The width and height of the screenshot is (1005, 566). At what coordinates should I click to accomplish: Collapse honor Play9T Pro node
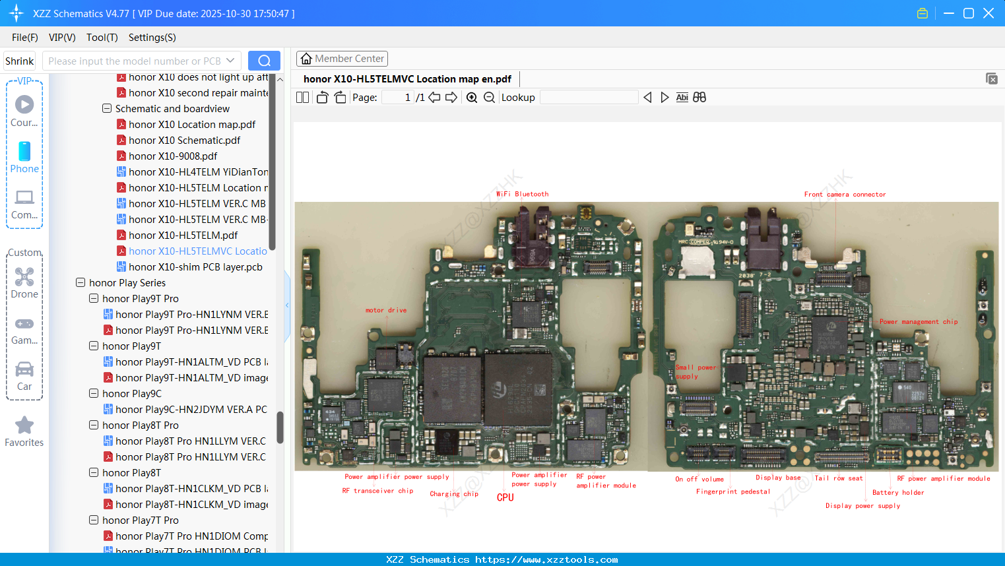pyautogui.click(x=94, y=298)
